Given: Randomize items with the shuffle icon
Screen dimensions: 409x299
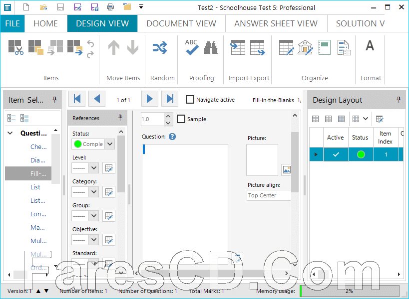Looking at the screenshot, I should click(x=160, y=48).
